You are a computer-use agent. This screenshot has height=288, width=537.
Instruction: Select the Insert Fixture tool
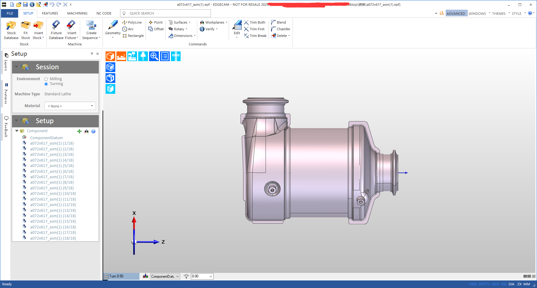(x=71, y=29)
